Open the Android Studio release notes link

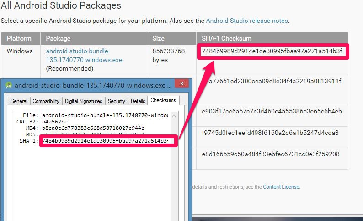click(247, 21)
